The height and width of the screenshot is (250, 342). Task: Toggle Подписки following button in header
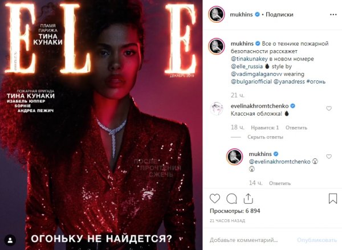point(279,15)
